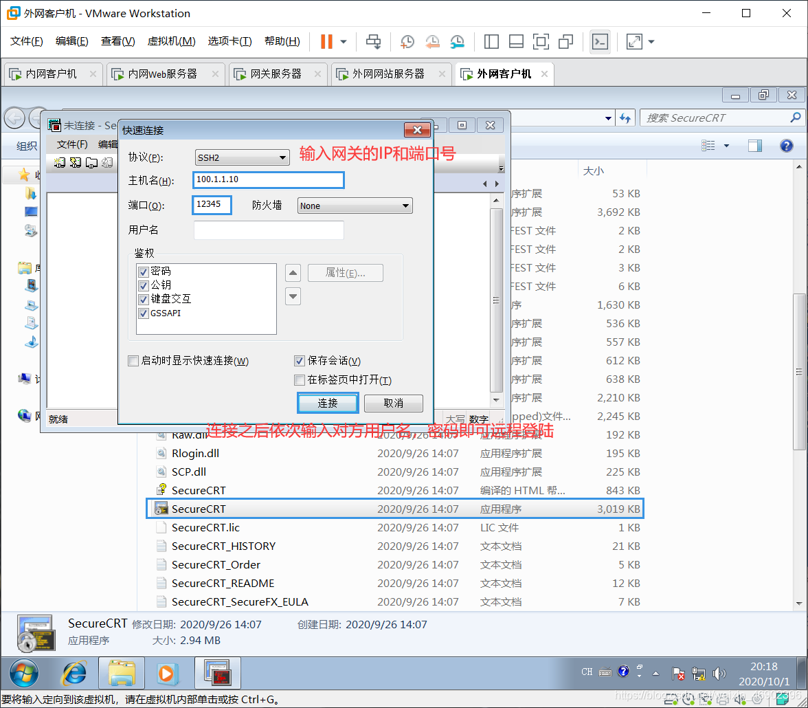
Task: Click the 大小 size column header
Action: tap(593, 171)
